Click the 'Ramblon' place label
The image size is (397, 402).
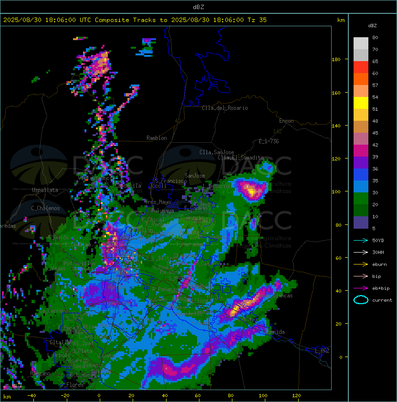point(157,138)
